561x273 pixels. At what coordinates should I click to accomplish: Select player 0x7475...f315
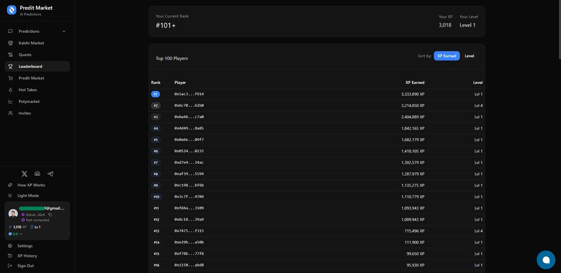click(189, 231)
